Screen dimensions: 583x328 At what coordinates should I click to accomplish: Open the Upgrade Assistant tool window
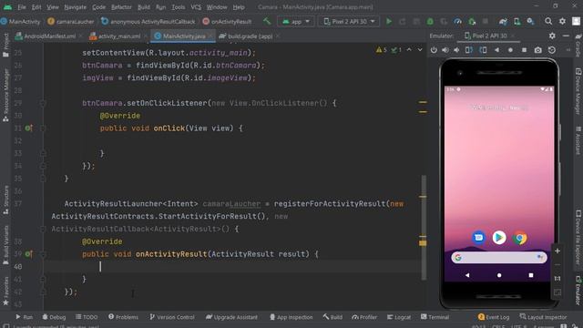pyautogui.click(x=231, y=317)
